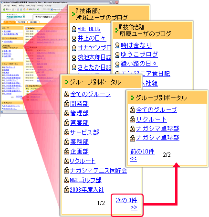This screenshot has height=217, width=209.
Task: Click the user icon next to 井上の日々
Action: coord(74,39)
